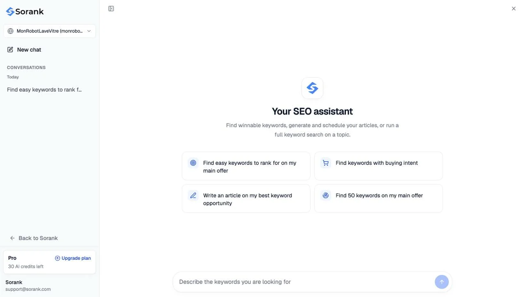Focus the 'Describe the keywords' input field
This screenshot has width=525, height=297.
coord(304,282)
